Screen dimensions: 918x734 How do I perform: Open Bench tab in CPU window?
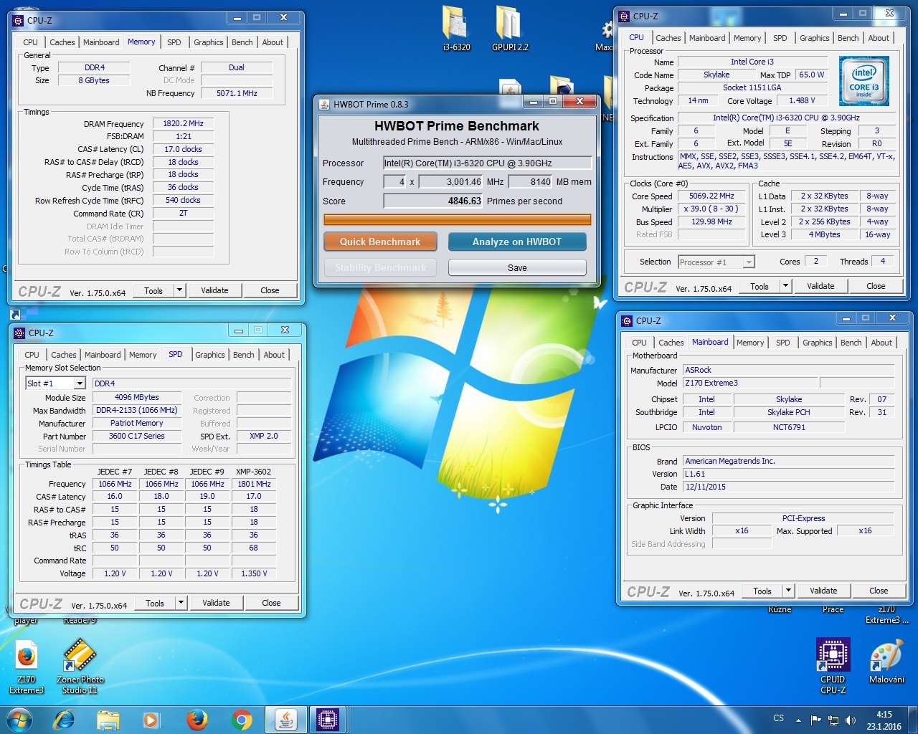(848, 38)
